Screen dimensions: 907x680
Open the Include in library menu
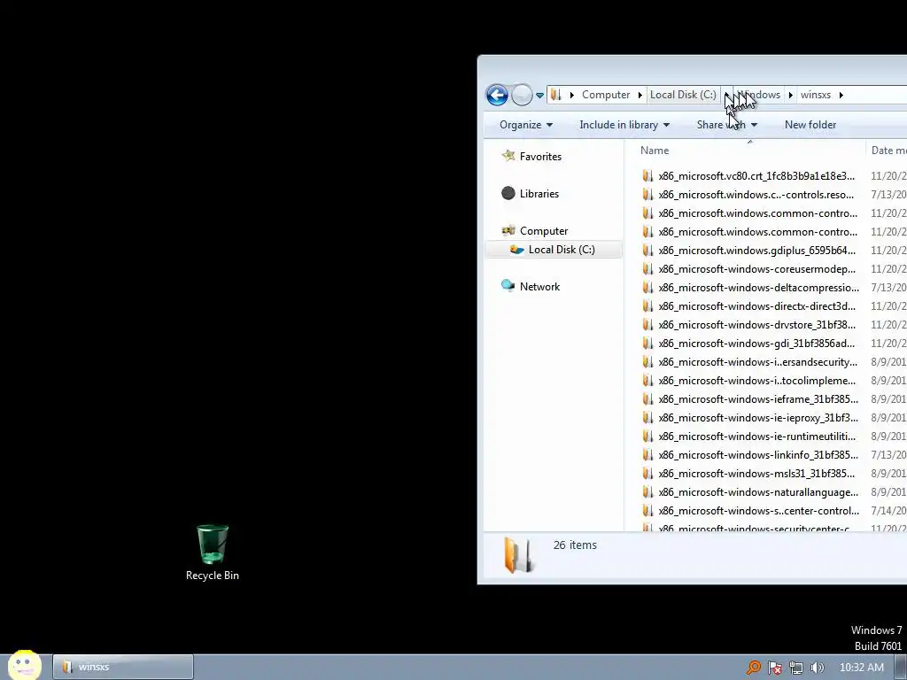(x=624, y=125)
